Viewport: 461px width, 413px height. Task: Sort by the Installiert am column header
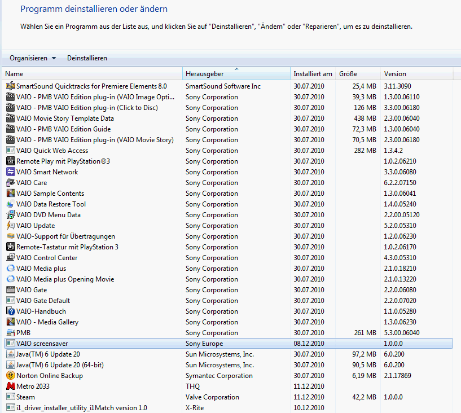click(313, 74)
